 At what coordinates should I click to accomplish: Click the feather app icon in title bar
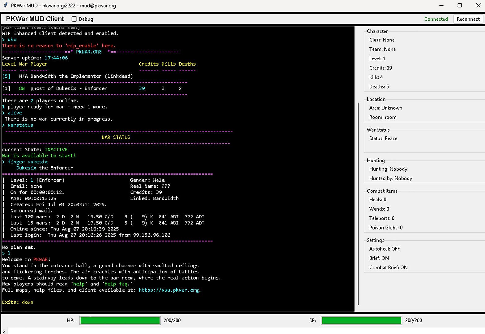coord(5,5)
